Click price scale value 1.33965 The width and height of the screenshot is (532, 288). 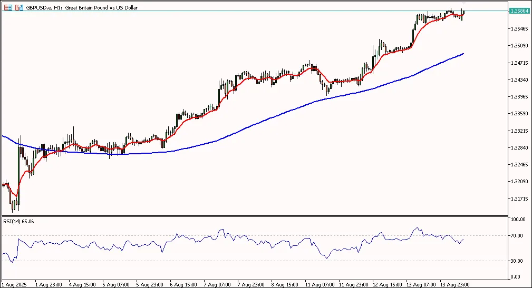point(519,96)
